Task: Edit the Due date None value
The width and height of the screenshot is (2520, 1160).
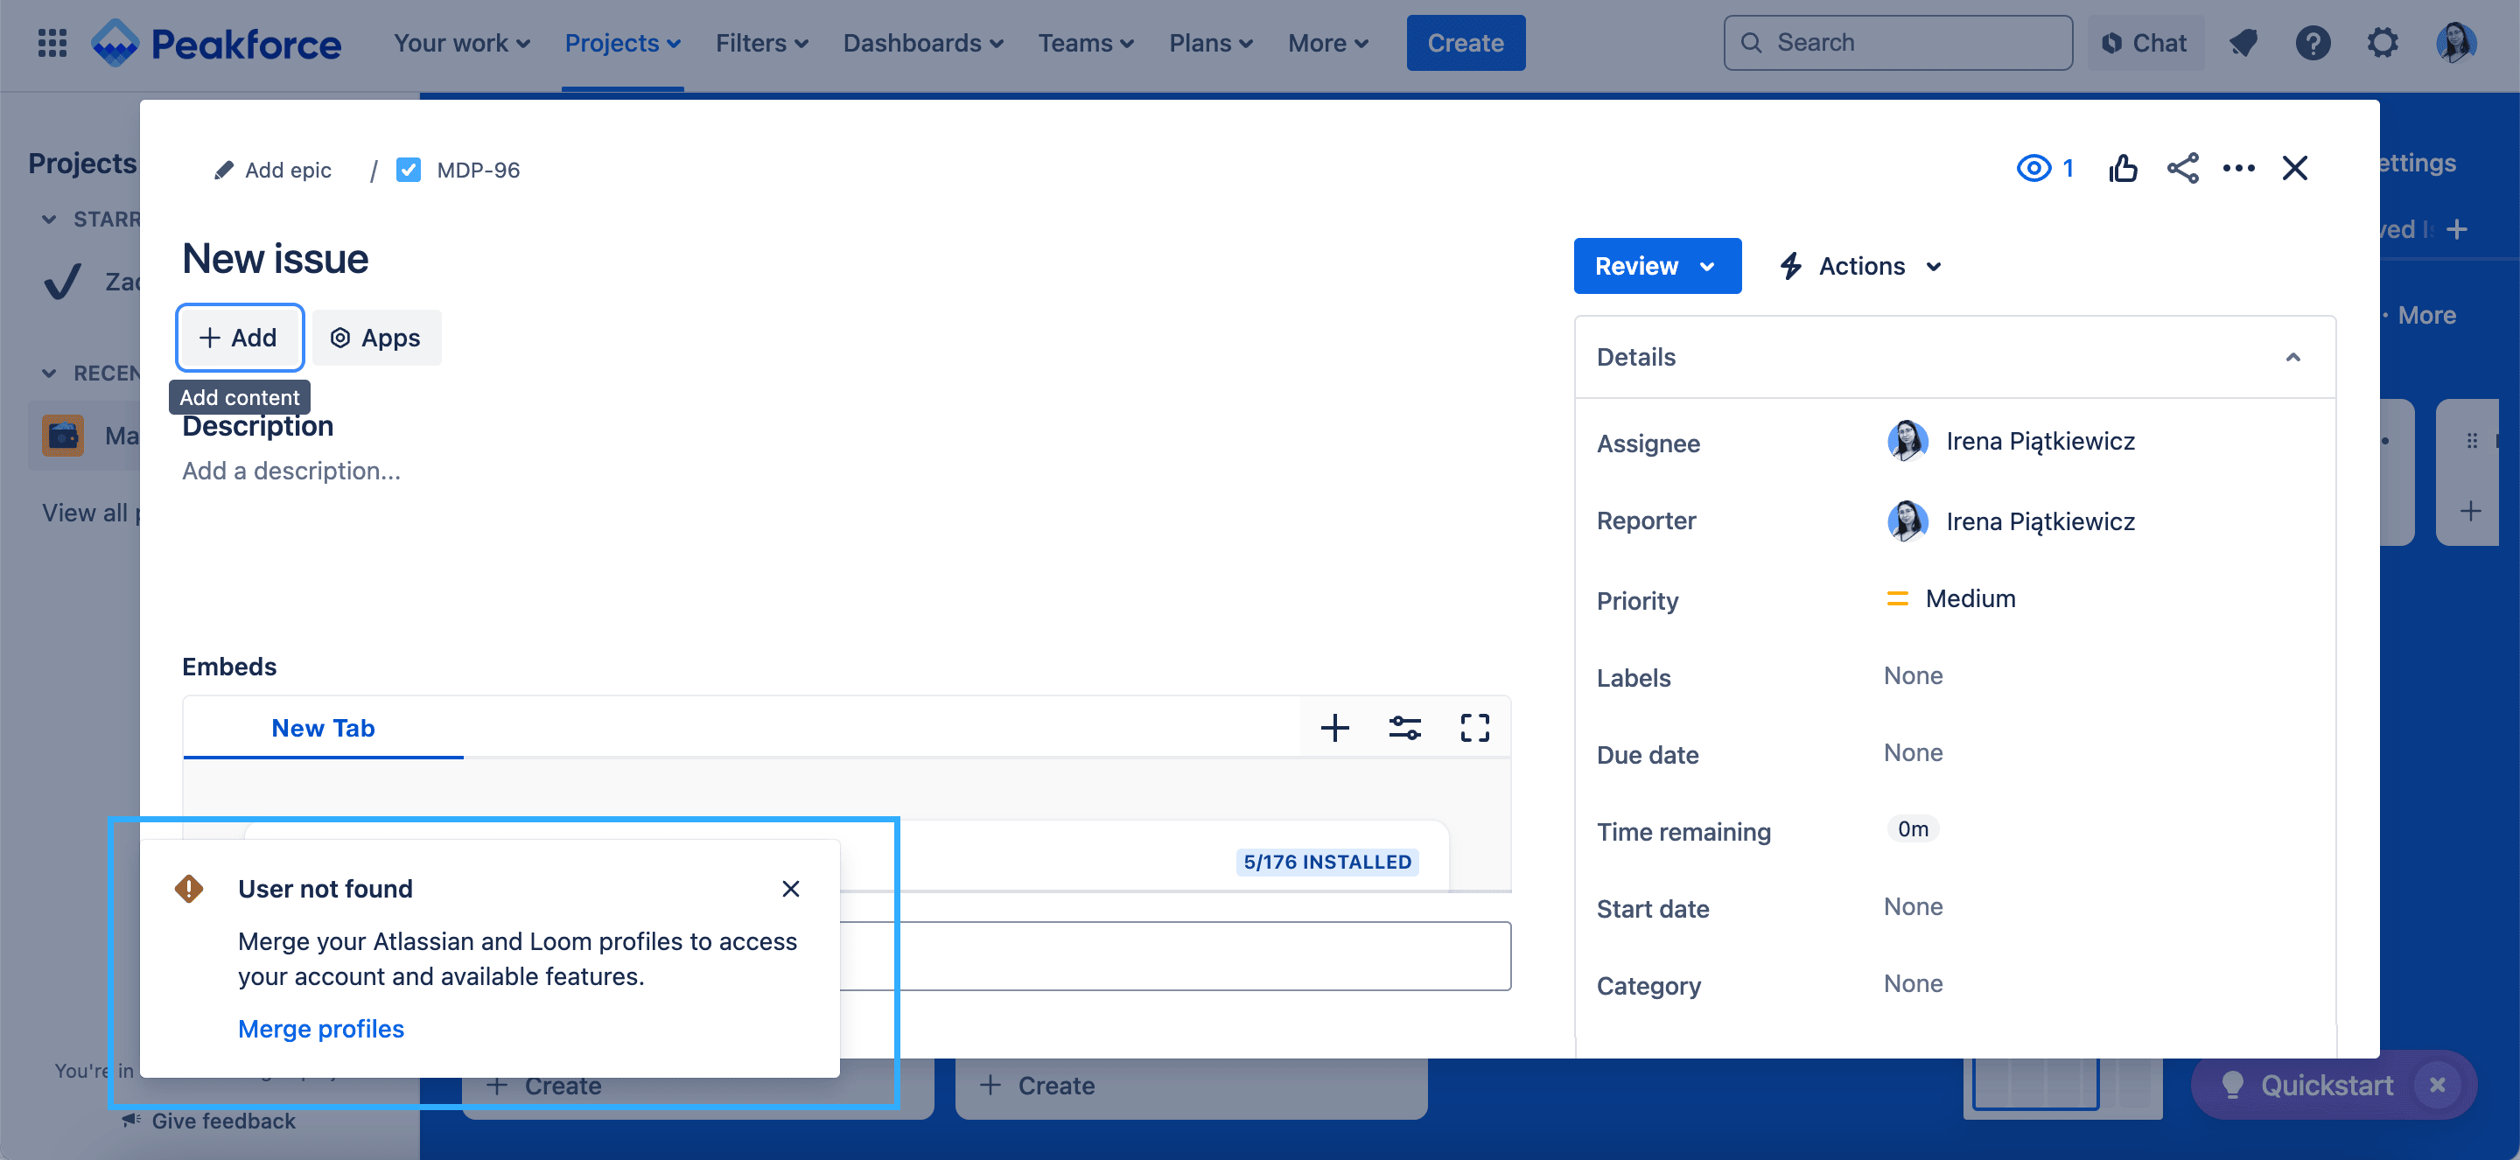Action: pyautogui.click(x=1914, y=752)
